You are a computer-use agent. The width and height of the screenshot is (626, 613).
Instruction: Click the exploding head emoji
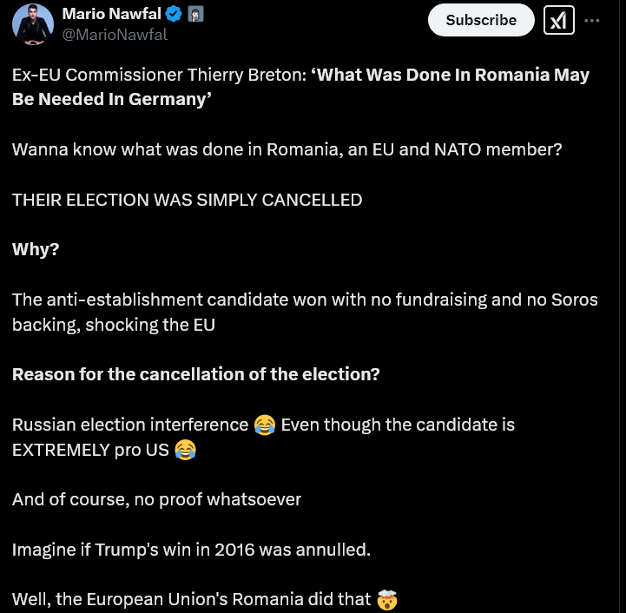click(x=388, y=599)
